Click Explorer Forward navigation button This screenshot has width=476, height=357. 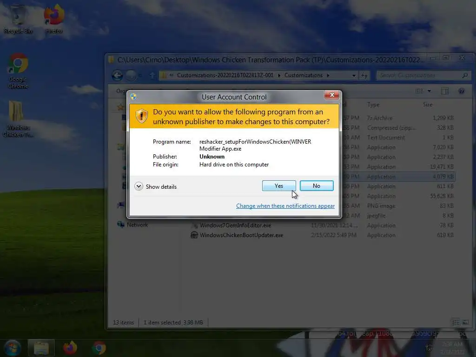[x=131, y=75]
